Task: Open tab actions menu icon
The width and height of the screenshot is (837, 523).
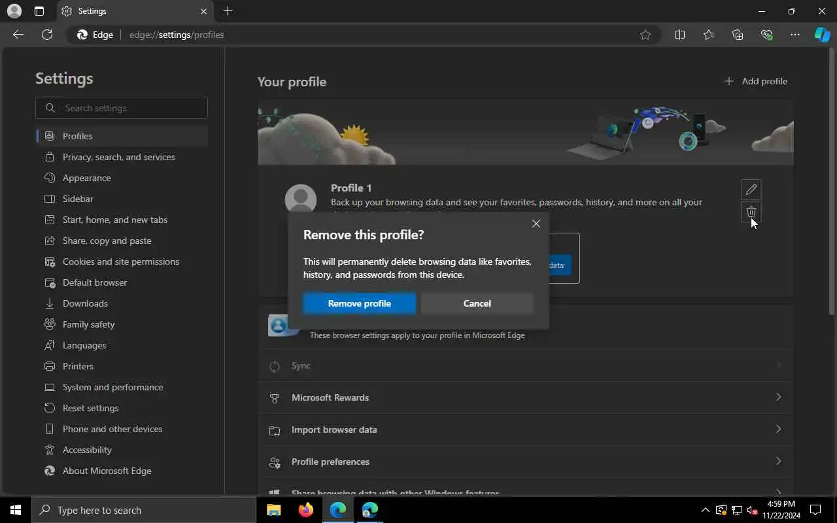Action: pos(39,11)
